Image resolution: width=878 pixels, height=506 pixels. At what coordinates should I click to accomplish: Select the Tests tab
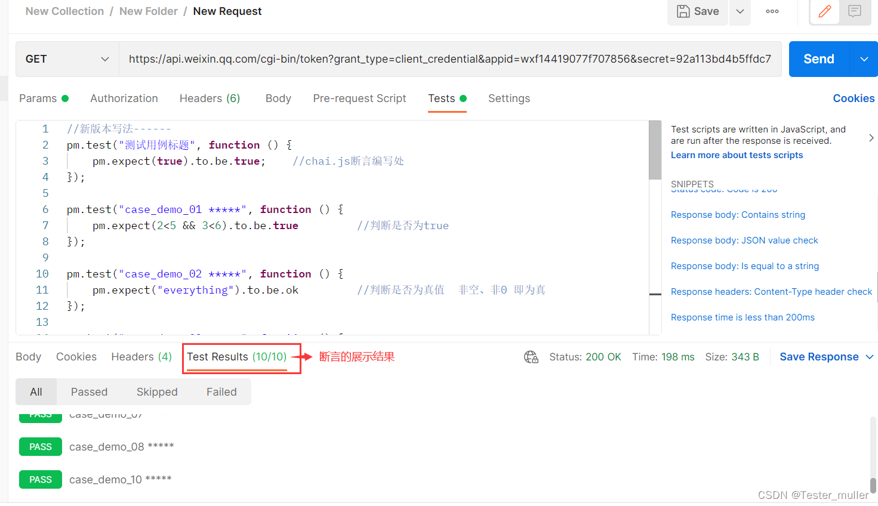447,98
